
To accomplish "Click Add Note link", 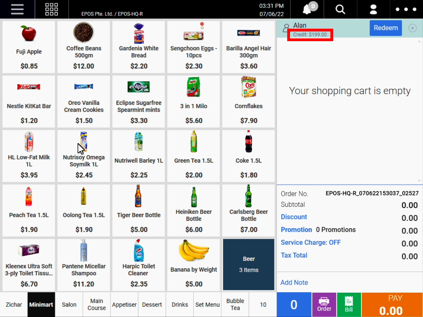I will tap(294, 282).
